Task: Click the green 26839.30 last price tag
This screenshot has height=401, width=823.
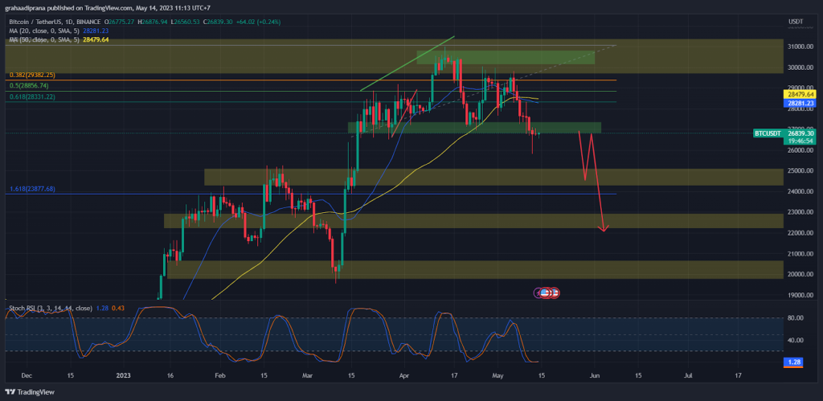Action: click(x=800, y=133)
